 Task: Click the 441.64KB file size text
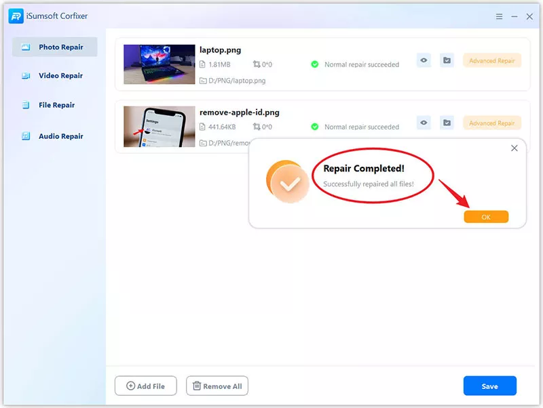(x=222, y=127)
